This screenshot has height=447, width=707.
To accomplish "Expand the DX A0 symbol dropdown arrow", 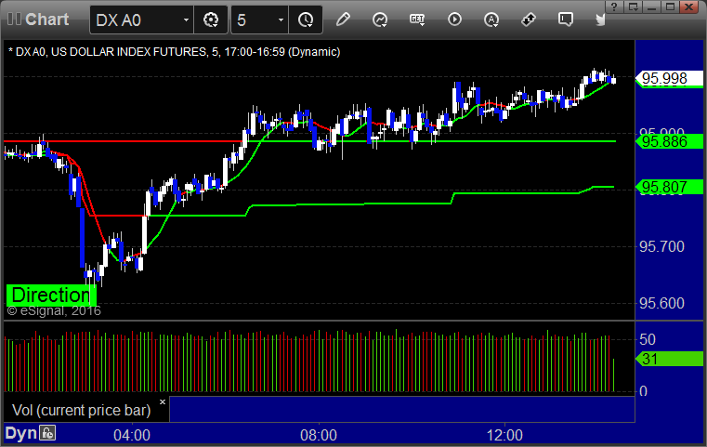I will pyautogui.click(x=186, y=20).
